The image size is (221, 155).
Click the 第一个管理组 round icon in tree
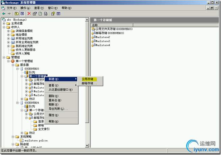[13, 61]
